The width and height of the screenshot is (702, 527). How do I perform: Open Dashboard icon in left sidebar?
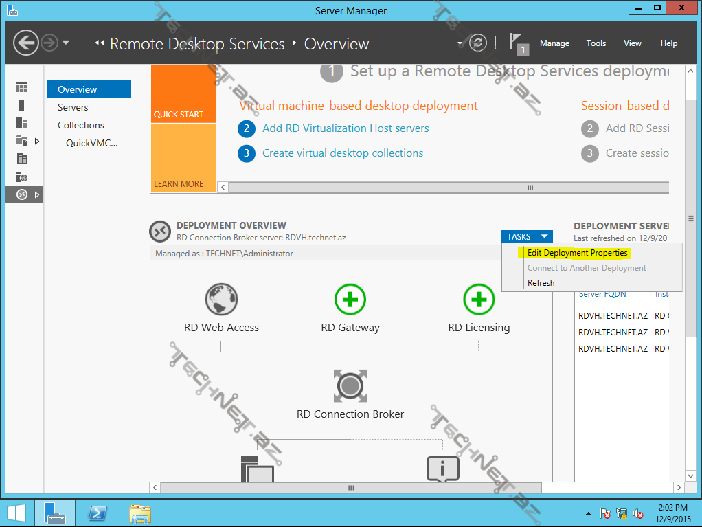point(22,87)
